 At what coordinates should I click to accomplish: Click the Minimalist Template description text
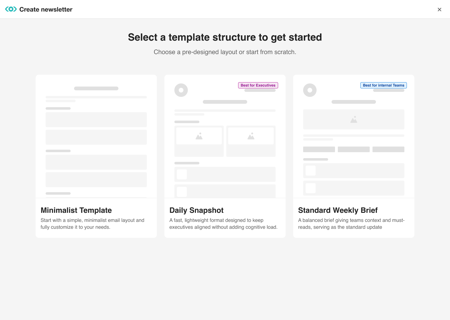[92, 223]
